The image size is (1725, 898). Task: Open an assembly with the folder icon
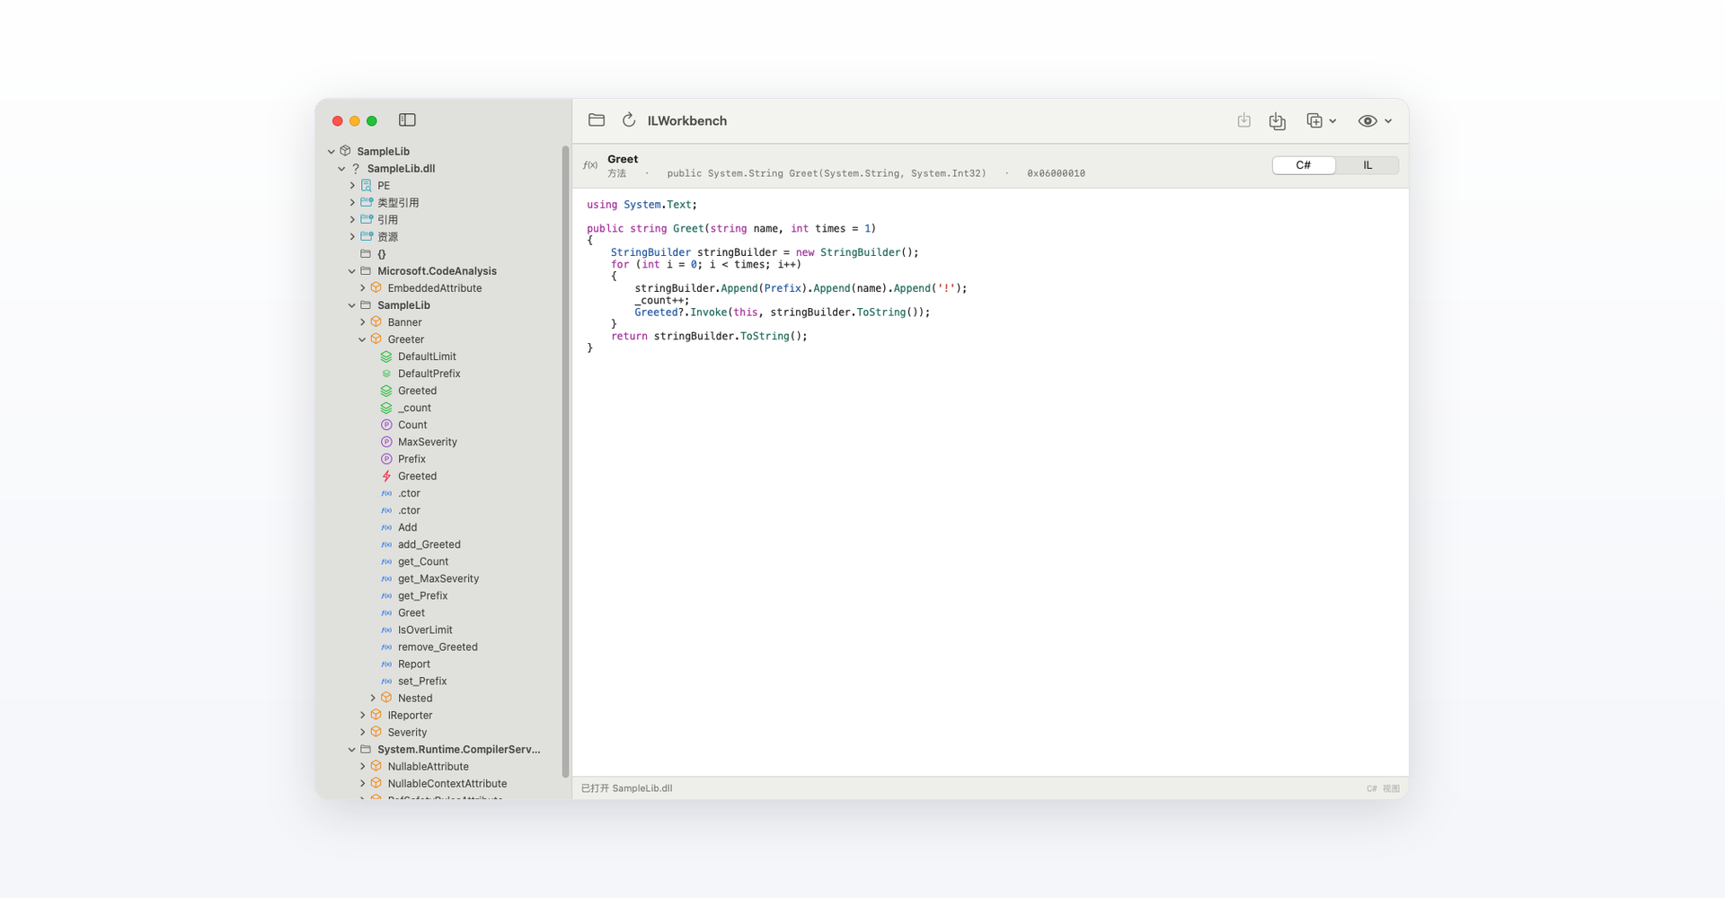(x=597, y=120)
